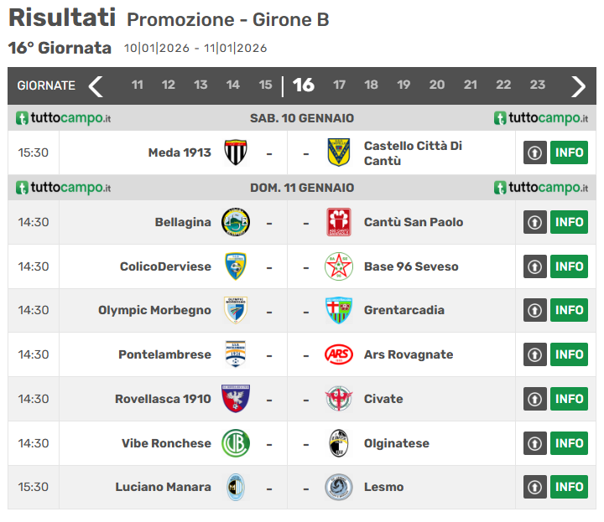
Task: Click the arrow icon for Lesmo match
Action: tap(535, 487)
